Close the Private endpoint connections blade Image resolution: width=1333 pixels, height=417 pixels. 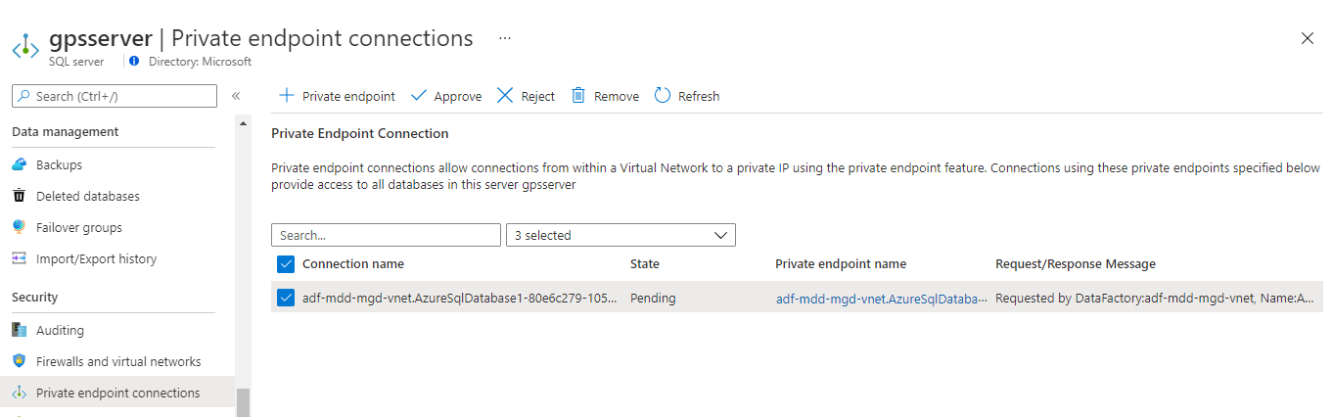click(x=1308, y=38)
